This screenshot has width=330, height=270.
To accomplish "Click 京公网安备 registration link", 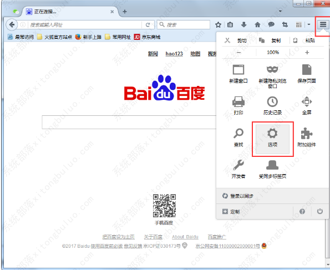I will (228, 246).
